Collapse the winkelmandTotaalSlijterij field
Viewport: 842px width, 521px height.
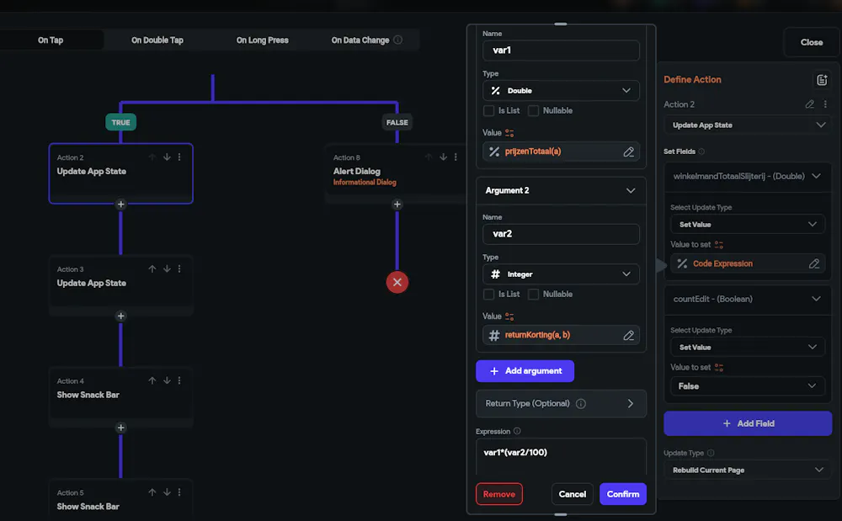click(816, 176)
